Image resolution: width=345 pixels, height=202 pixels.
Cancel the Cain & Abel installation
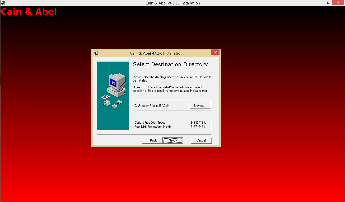[201, 140]
